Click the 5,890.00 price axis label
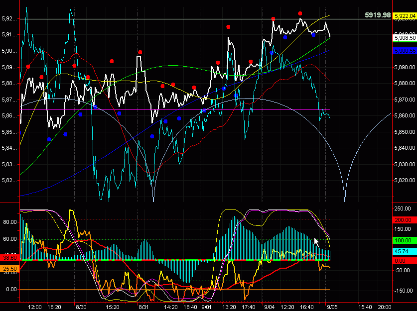 pos(405,67)
